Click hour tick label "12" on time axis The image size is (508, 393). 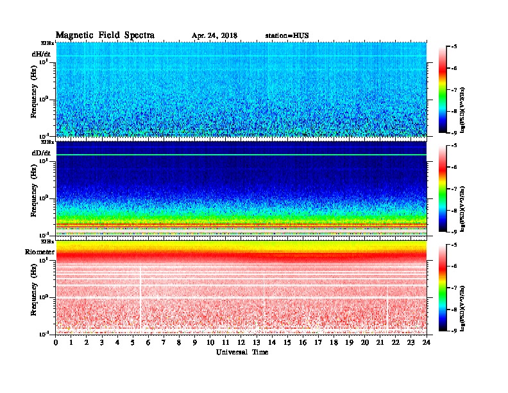click(x=241, y=342)
